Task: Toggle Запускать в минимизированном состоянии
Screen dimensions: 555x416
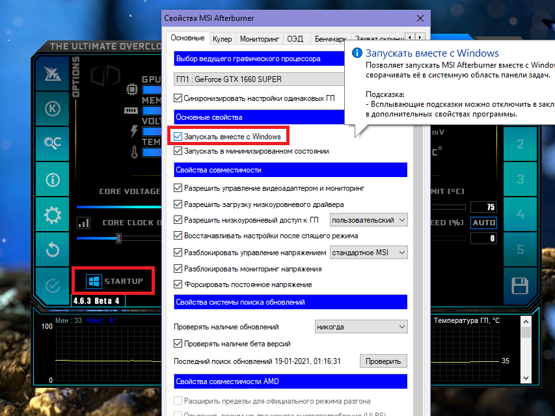Action: (178, 151)
